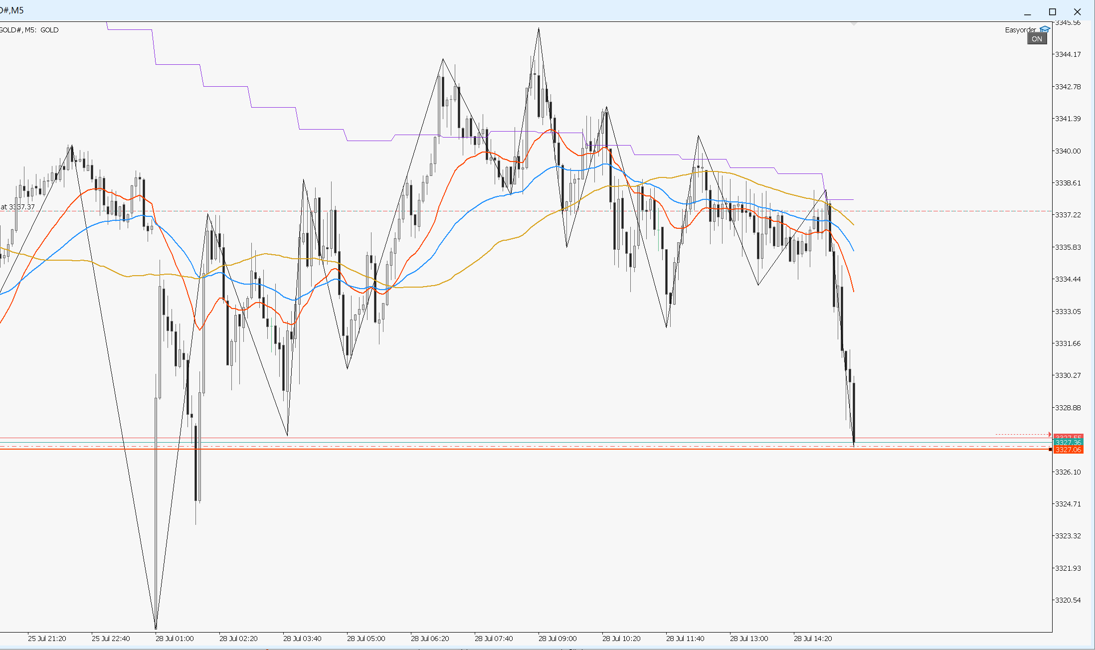Image resolution: width=1095 pixels, height=650 pixels.
Task: Click the 3321.93 price scale value
Action: pos(1068,568)
